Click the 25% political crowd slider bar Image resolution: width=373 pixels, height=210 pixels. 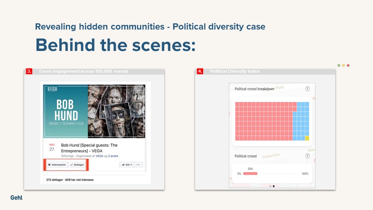(250, 173)
